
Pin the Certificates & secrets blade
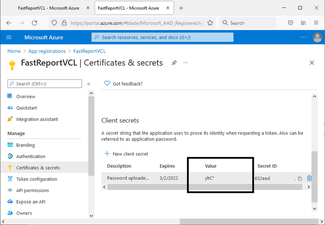174,63
